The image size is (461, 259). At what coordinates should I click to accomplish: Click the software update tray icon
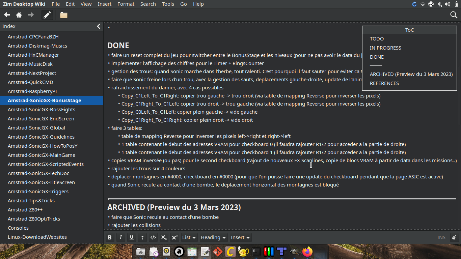point(414,4)
